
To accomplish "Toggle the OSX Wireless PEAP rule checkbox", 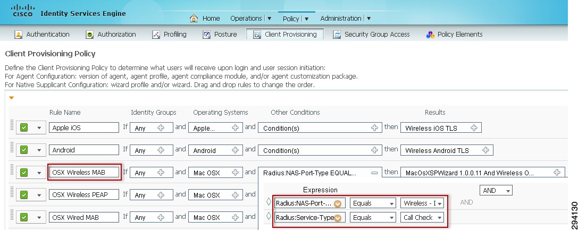I will (24, 194).
